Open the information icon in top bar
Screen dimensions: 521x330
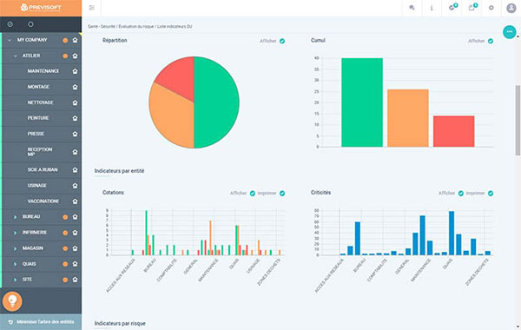tap(432, 8)
